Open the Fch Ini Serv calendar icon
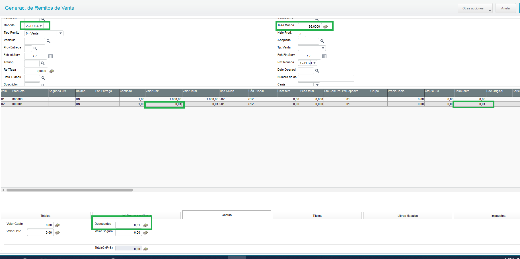This screenshot has width=520, height=259. click(x=51, y=56)
